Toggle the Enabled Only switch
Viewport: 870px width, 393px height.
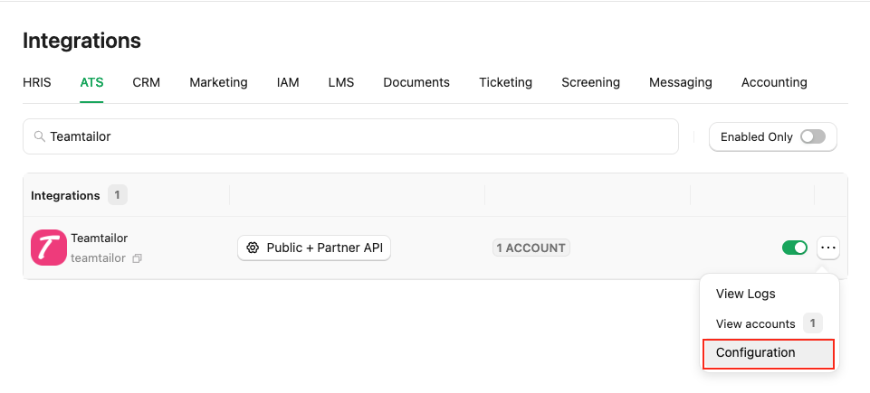click(x=813, y=136)
